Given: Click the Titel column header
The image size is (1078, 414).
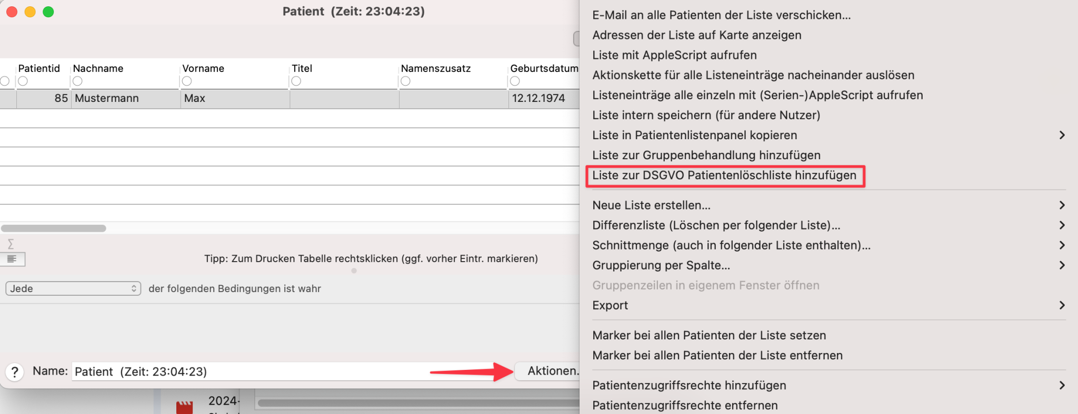Looking at the screenshot, I should [302, 68].
